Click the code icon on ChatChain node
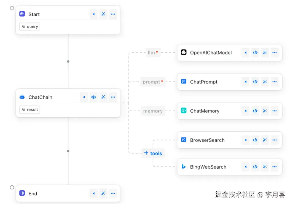The width and height of the screenshot is (291, 204). tap(93, 97)
